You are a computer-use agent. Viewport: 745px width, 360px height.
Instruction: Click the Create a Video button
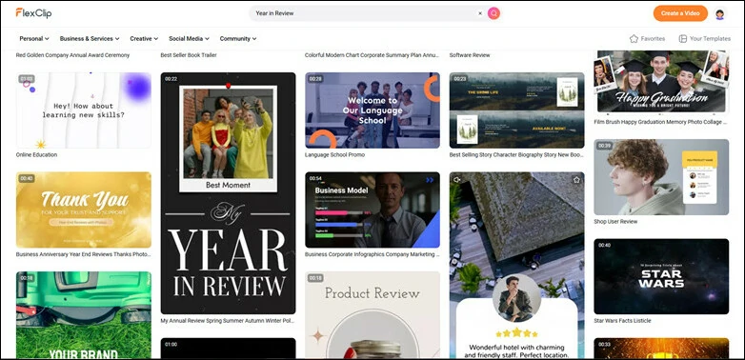(680, 13)
